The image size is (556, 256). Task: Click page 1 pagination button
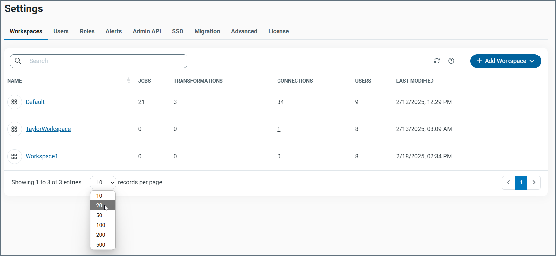coord(521,183)
